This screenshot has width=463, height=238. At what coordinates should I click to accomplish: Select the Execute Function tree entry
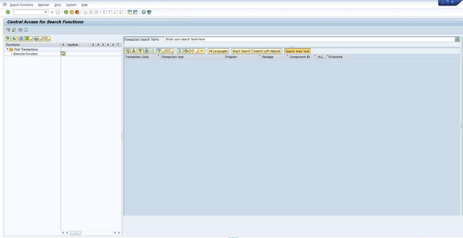[x=25, y=54]
